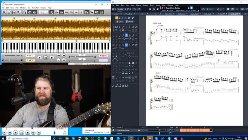Viewport: 248px width, 140px height.
Task: Open Guitar Pro's screen display mode dropdown
Action: coord(114,9)
